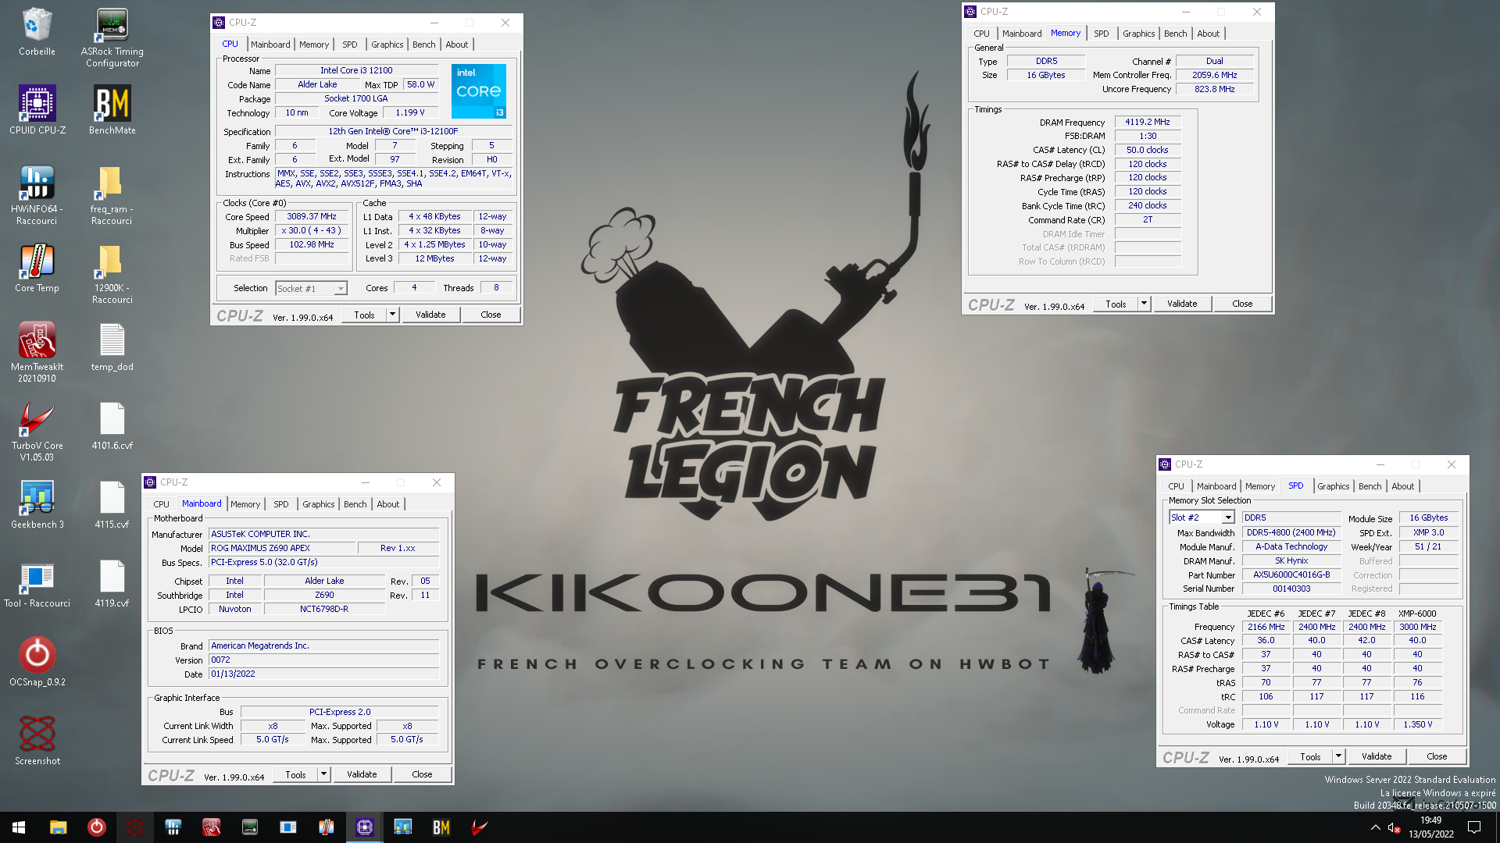This screenshot has width=1500, height=843.
Task: Click Close button in SPD window
Action: click(x=1437, y=756)
